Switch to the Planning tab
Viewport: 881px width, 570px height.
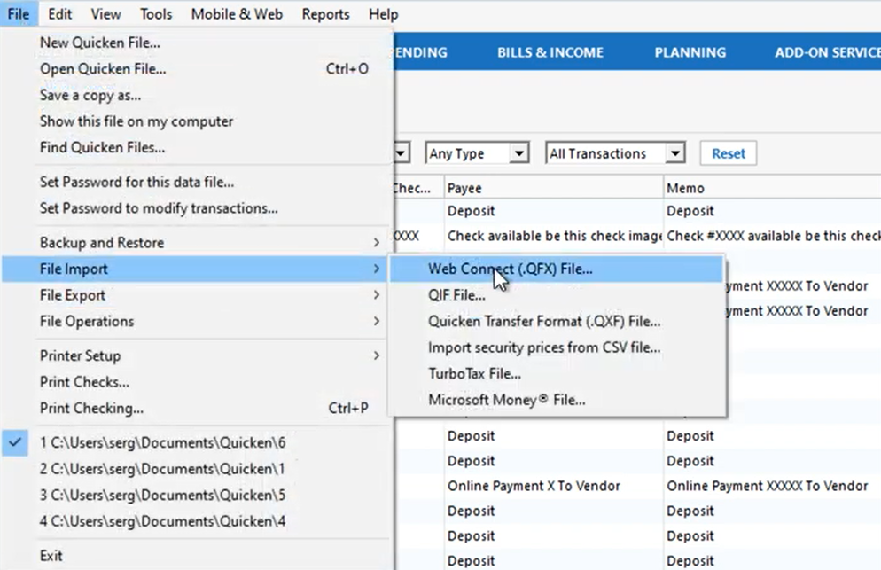click(x=690, y=52)
